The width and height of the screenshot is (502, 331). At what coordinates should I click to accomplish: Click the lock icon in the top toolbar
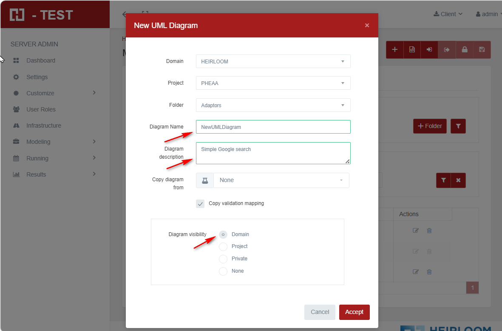(x=464, y=50)
